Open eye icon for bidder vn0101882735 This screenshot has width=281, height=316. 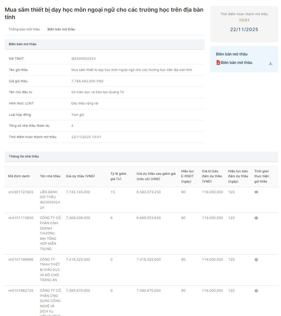point(256,291)
